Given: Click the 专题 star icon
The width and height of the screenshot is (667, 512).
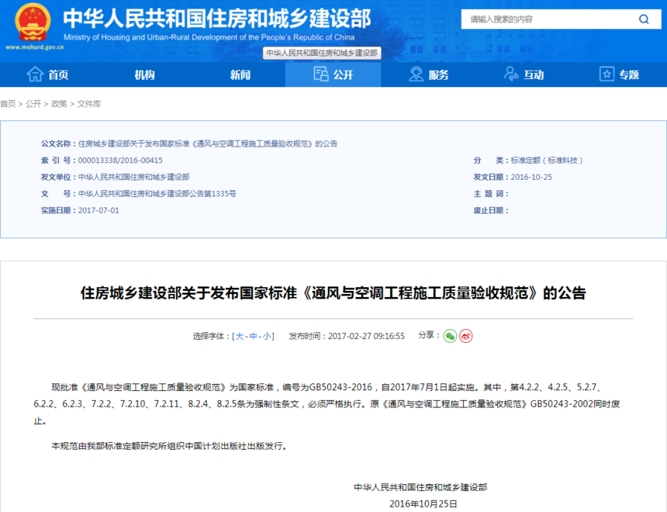Looking at the screenshot, I should (607, 74).
